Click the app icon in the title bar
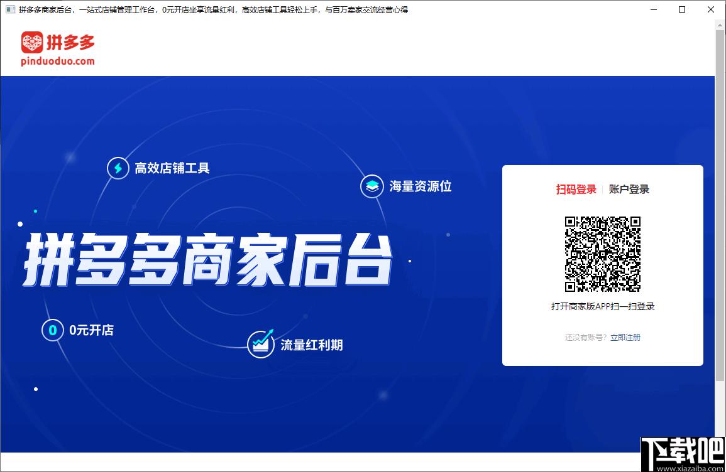This screenshot has height=472, width=726. point(9,9)
